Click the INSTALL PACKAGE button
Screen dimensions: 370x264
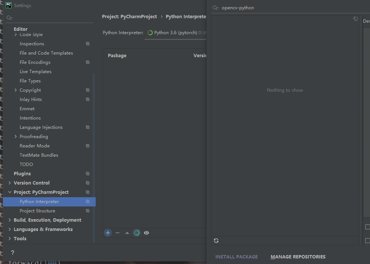point(237,257)
